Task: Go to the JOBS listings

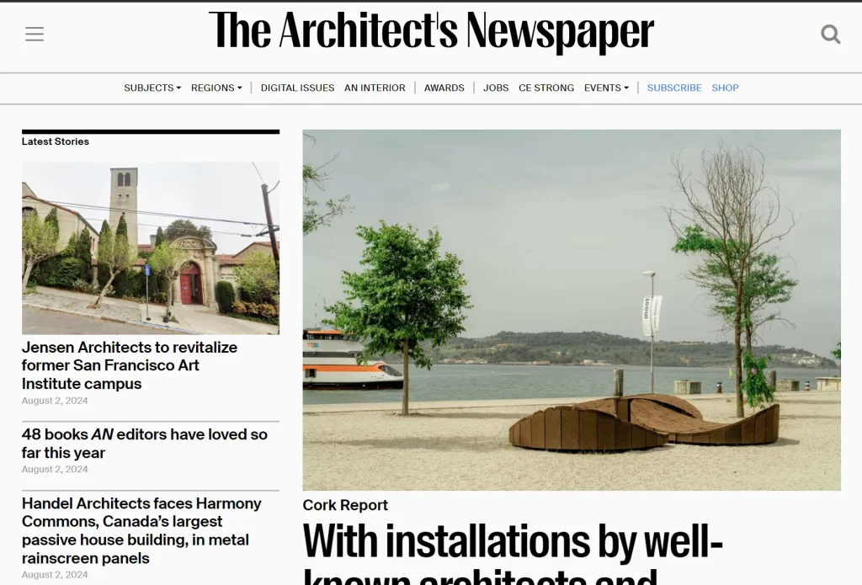Action: [x=496, y=88]
